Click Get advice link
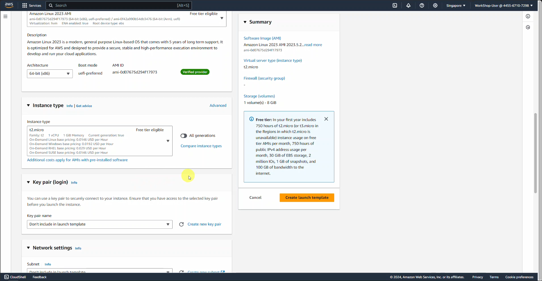542x281 pixels. click(x=84, y=106)
